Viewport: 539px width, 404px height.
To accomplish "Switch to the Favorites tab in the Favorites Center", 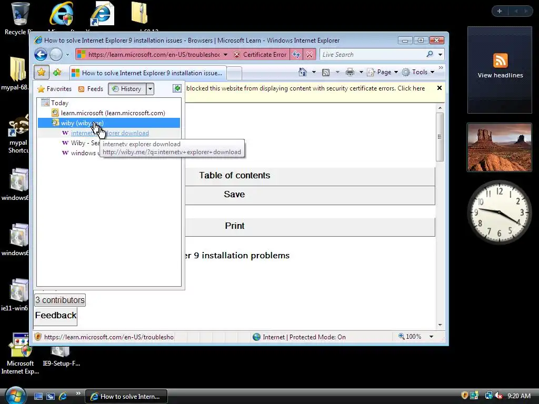I will click(54, 89).
